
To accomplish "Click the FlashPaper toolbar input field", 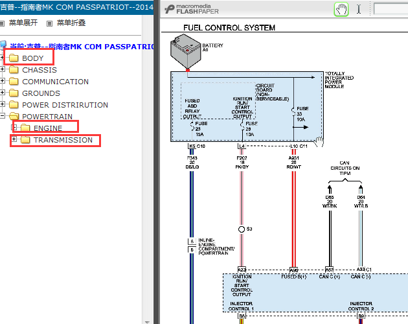I will point(391,9).
